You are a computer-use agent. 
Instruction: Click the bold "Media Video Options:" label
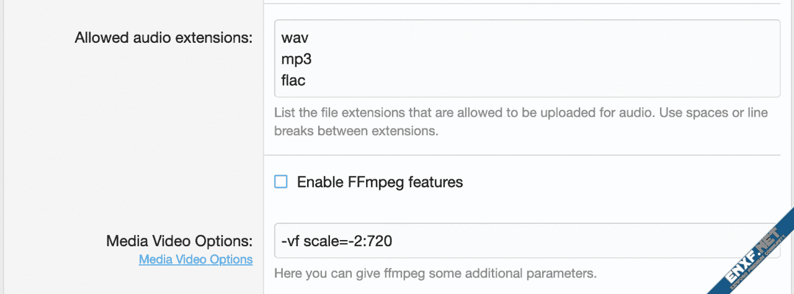click(179, 241)
